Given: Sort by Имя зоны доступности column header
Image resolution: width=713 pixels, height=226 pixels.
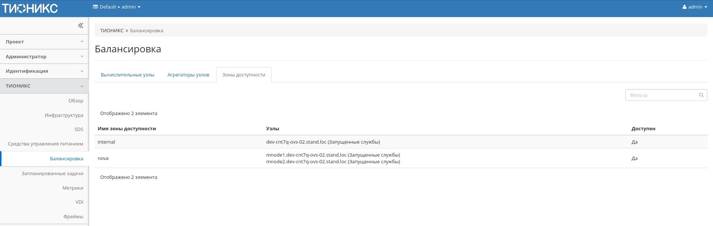Looking at the screenshot, I should 127,129.
